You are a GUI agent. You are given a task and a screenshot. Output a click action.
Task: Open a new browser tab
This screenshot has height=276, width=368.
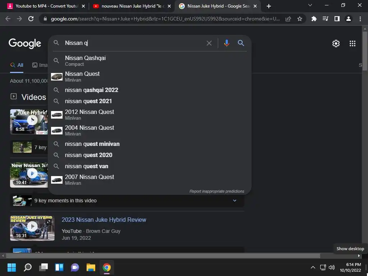point(269,6)
